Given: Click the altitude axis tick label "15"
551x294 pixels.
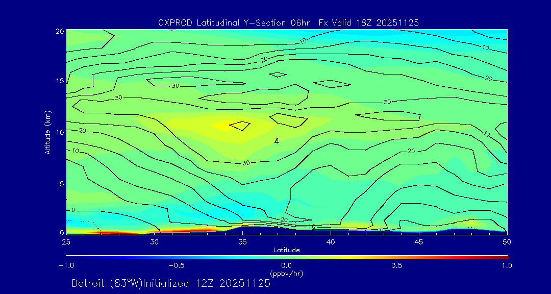Looking at the screenshot, I should coord(60,81).
